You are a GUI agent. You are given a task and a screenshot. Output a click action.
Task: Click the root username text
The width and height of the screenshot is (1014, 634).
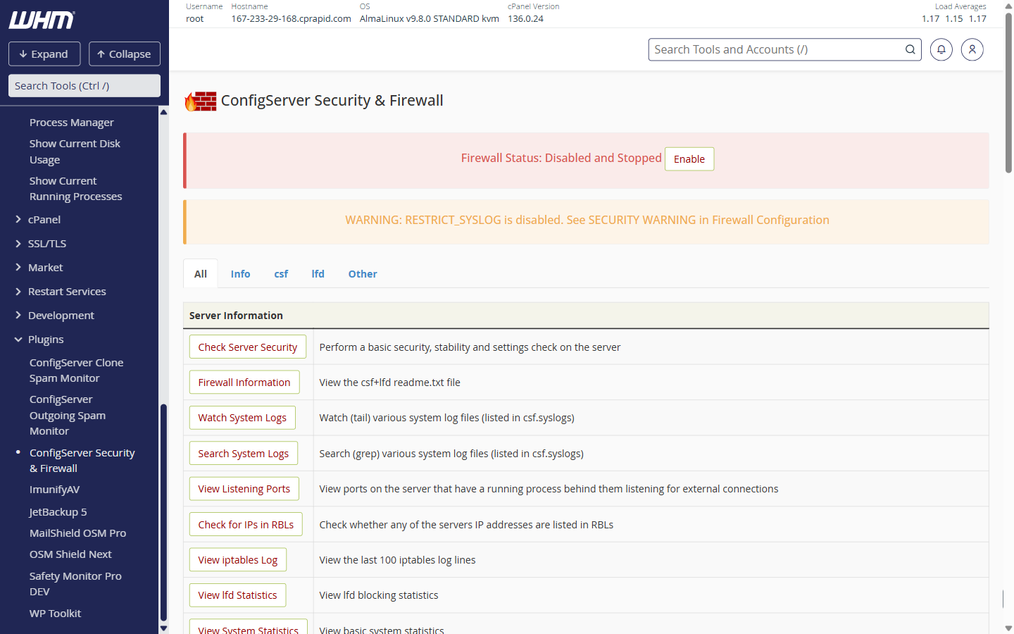pyautogui.click(x=195, y=19)
